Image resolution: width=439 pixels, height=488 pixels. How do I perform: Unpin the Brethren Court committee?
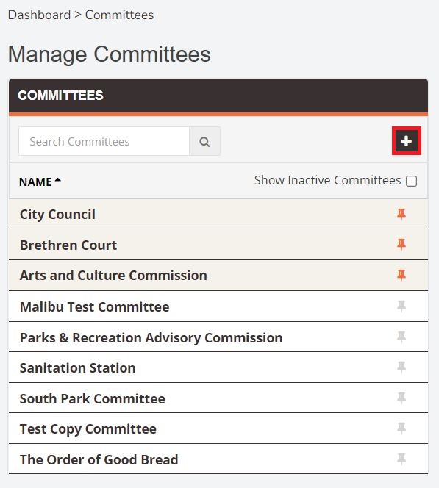pos(401,245)
